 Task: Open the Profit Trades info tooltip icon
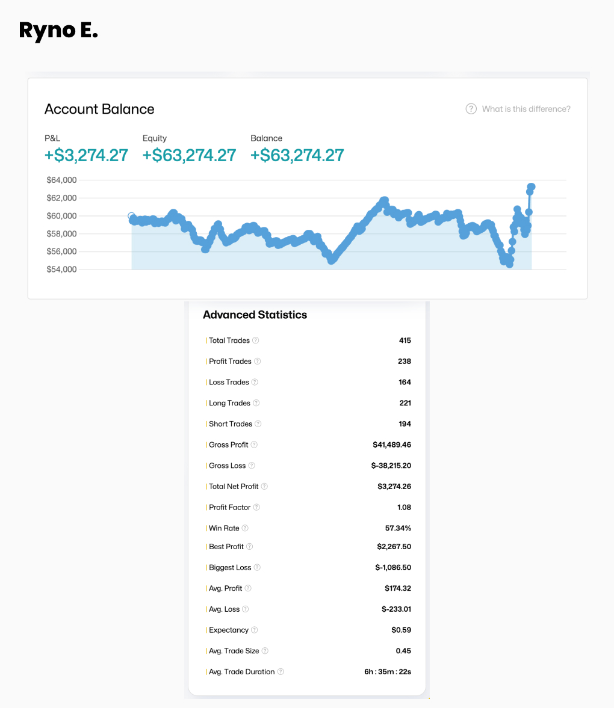point(258,362)
